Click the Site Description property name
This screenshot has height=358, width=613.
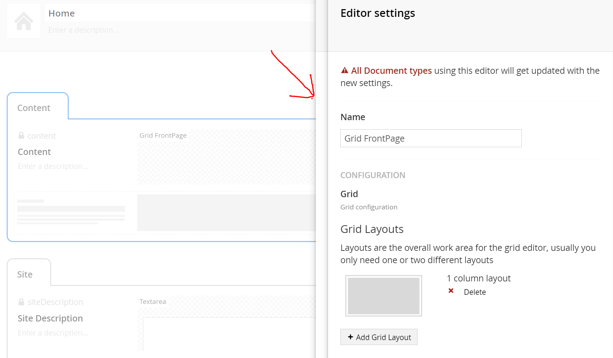tap(50, 318)
